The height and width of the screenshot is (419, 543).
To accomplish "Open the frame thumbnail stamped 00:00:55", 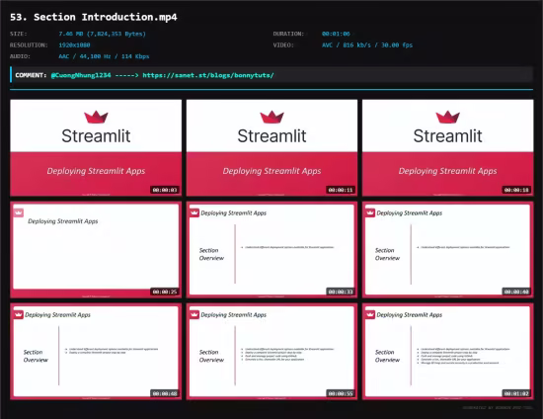I will [271, 352].
